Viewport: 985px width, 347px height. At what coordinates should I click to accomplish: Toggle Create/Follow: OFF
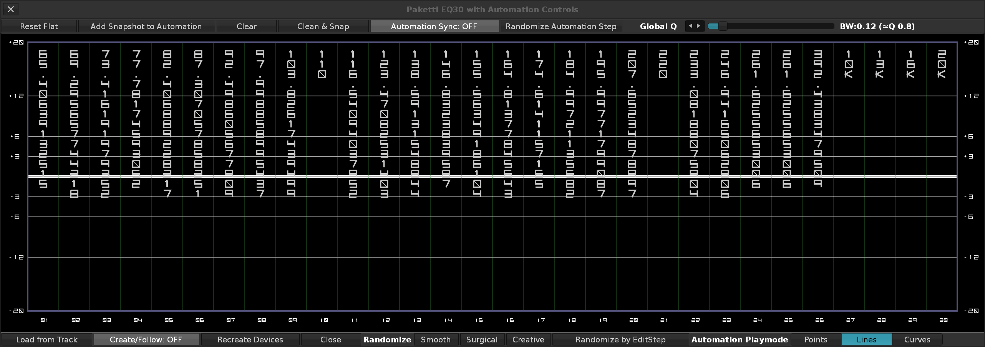pyautogui.click(x=146, y=340)
